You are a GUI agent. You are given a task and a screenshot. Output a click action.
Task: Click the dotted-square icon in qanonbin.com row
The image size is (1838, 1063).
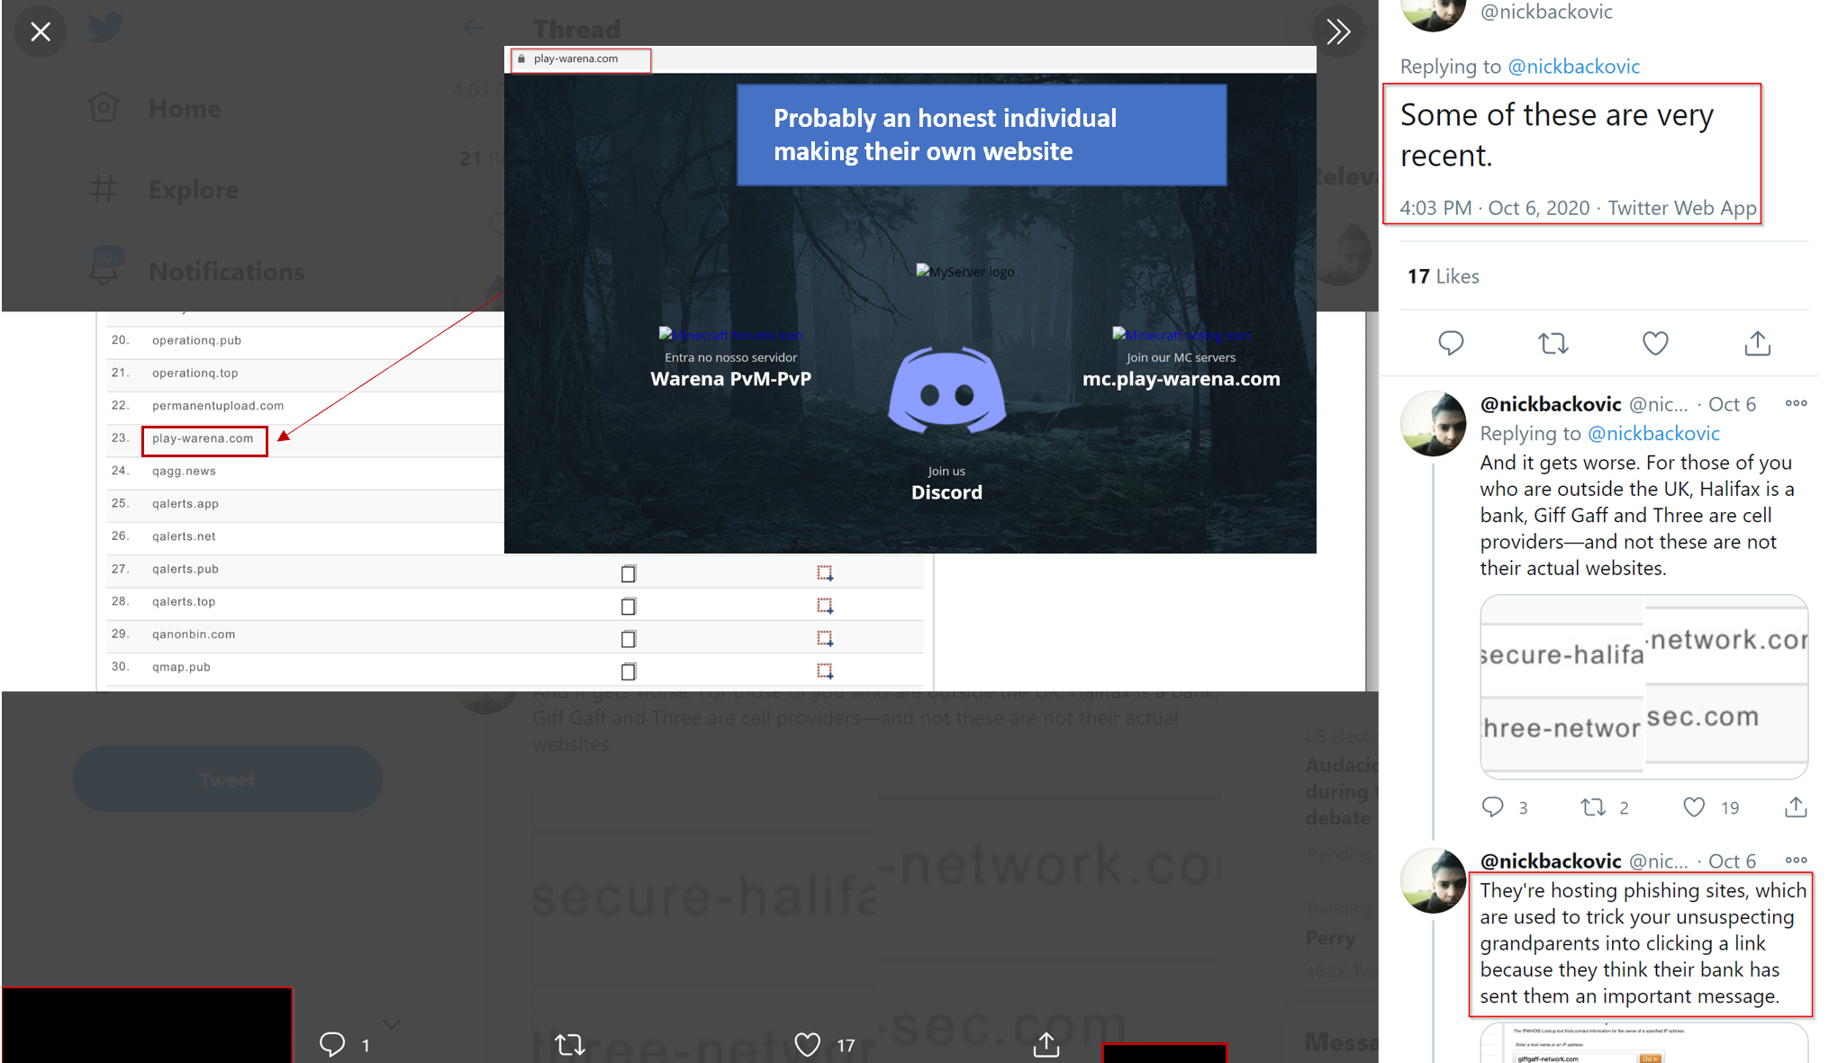[x=824, y=638]
